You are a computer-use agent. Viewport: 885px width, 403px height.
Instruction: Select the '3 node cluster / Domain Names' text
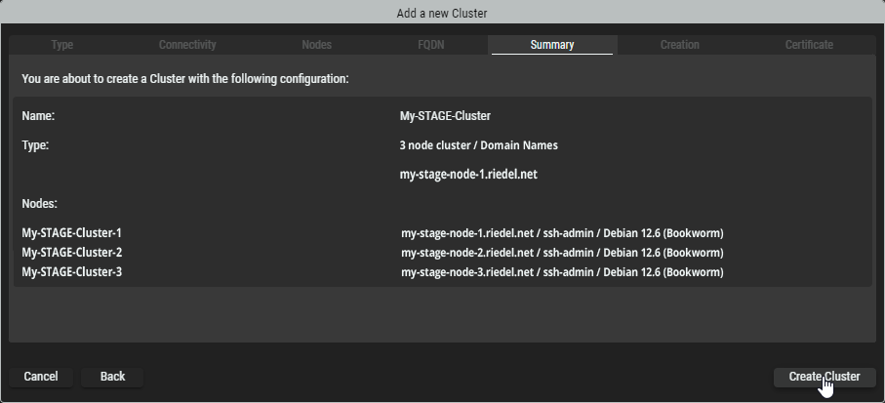[x=478, y=145]
